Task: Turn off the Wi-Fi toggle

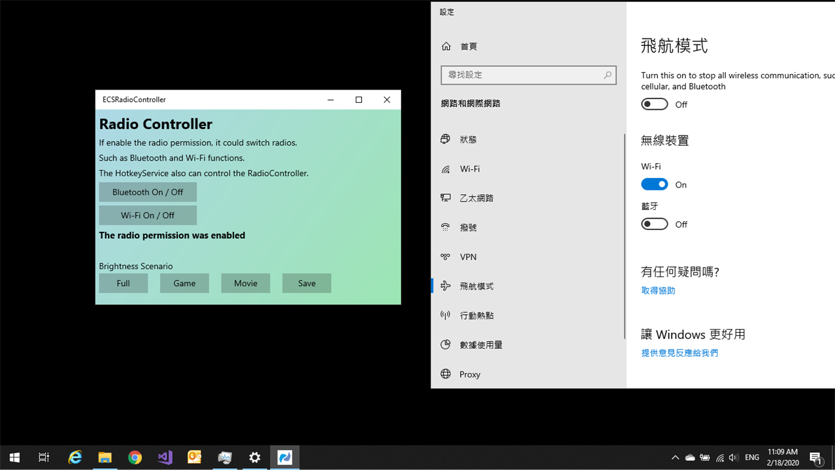Action: (654, 184)
